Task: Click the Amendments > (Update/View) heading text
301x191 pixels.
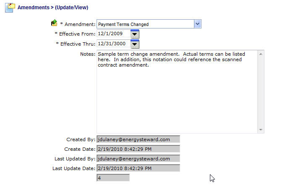Action: tap(52, 8)
